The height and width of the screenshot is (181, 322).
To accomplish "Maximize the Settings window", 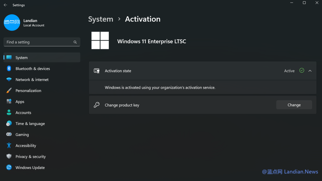I will (304, 3).
